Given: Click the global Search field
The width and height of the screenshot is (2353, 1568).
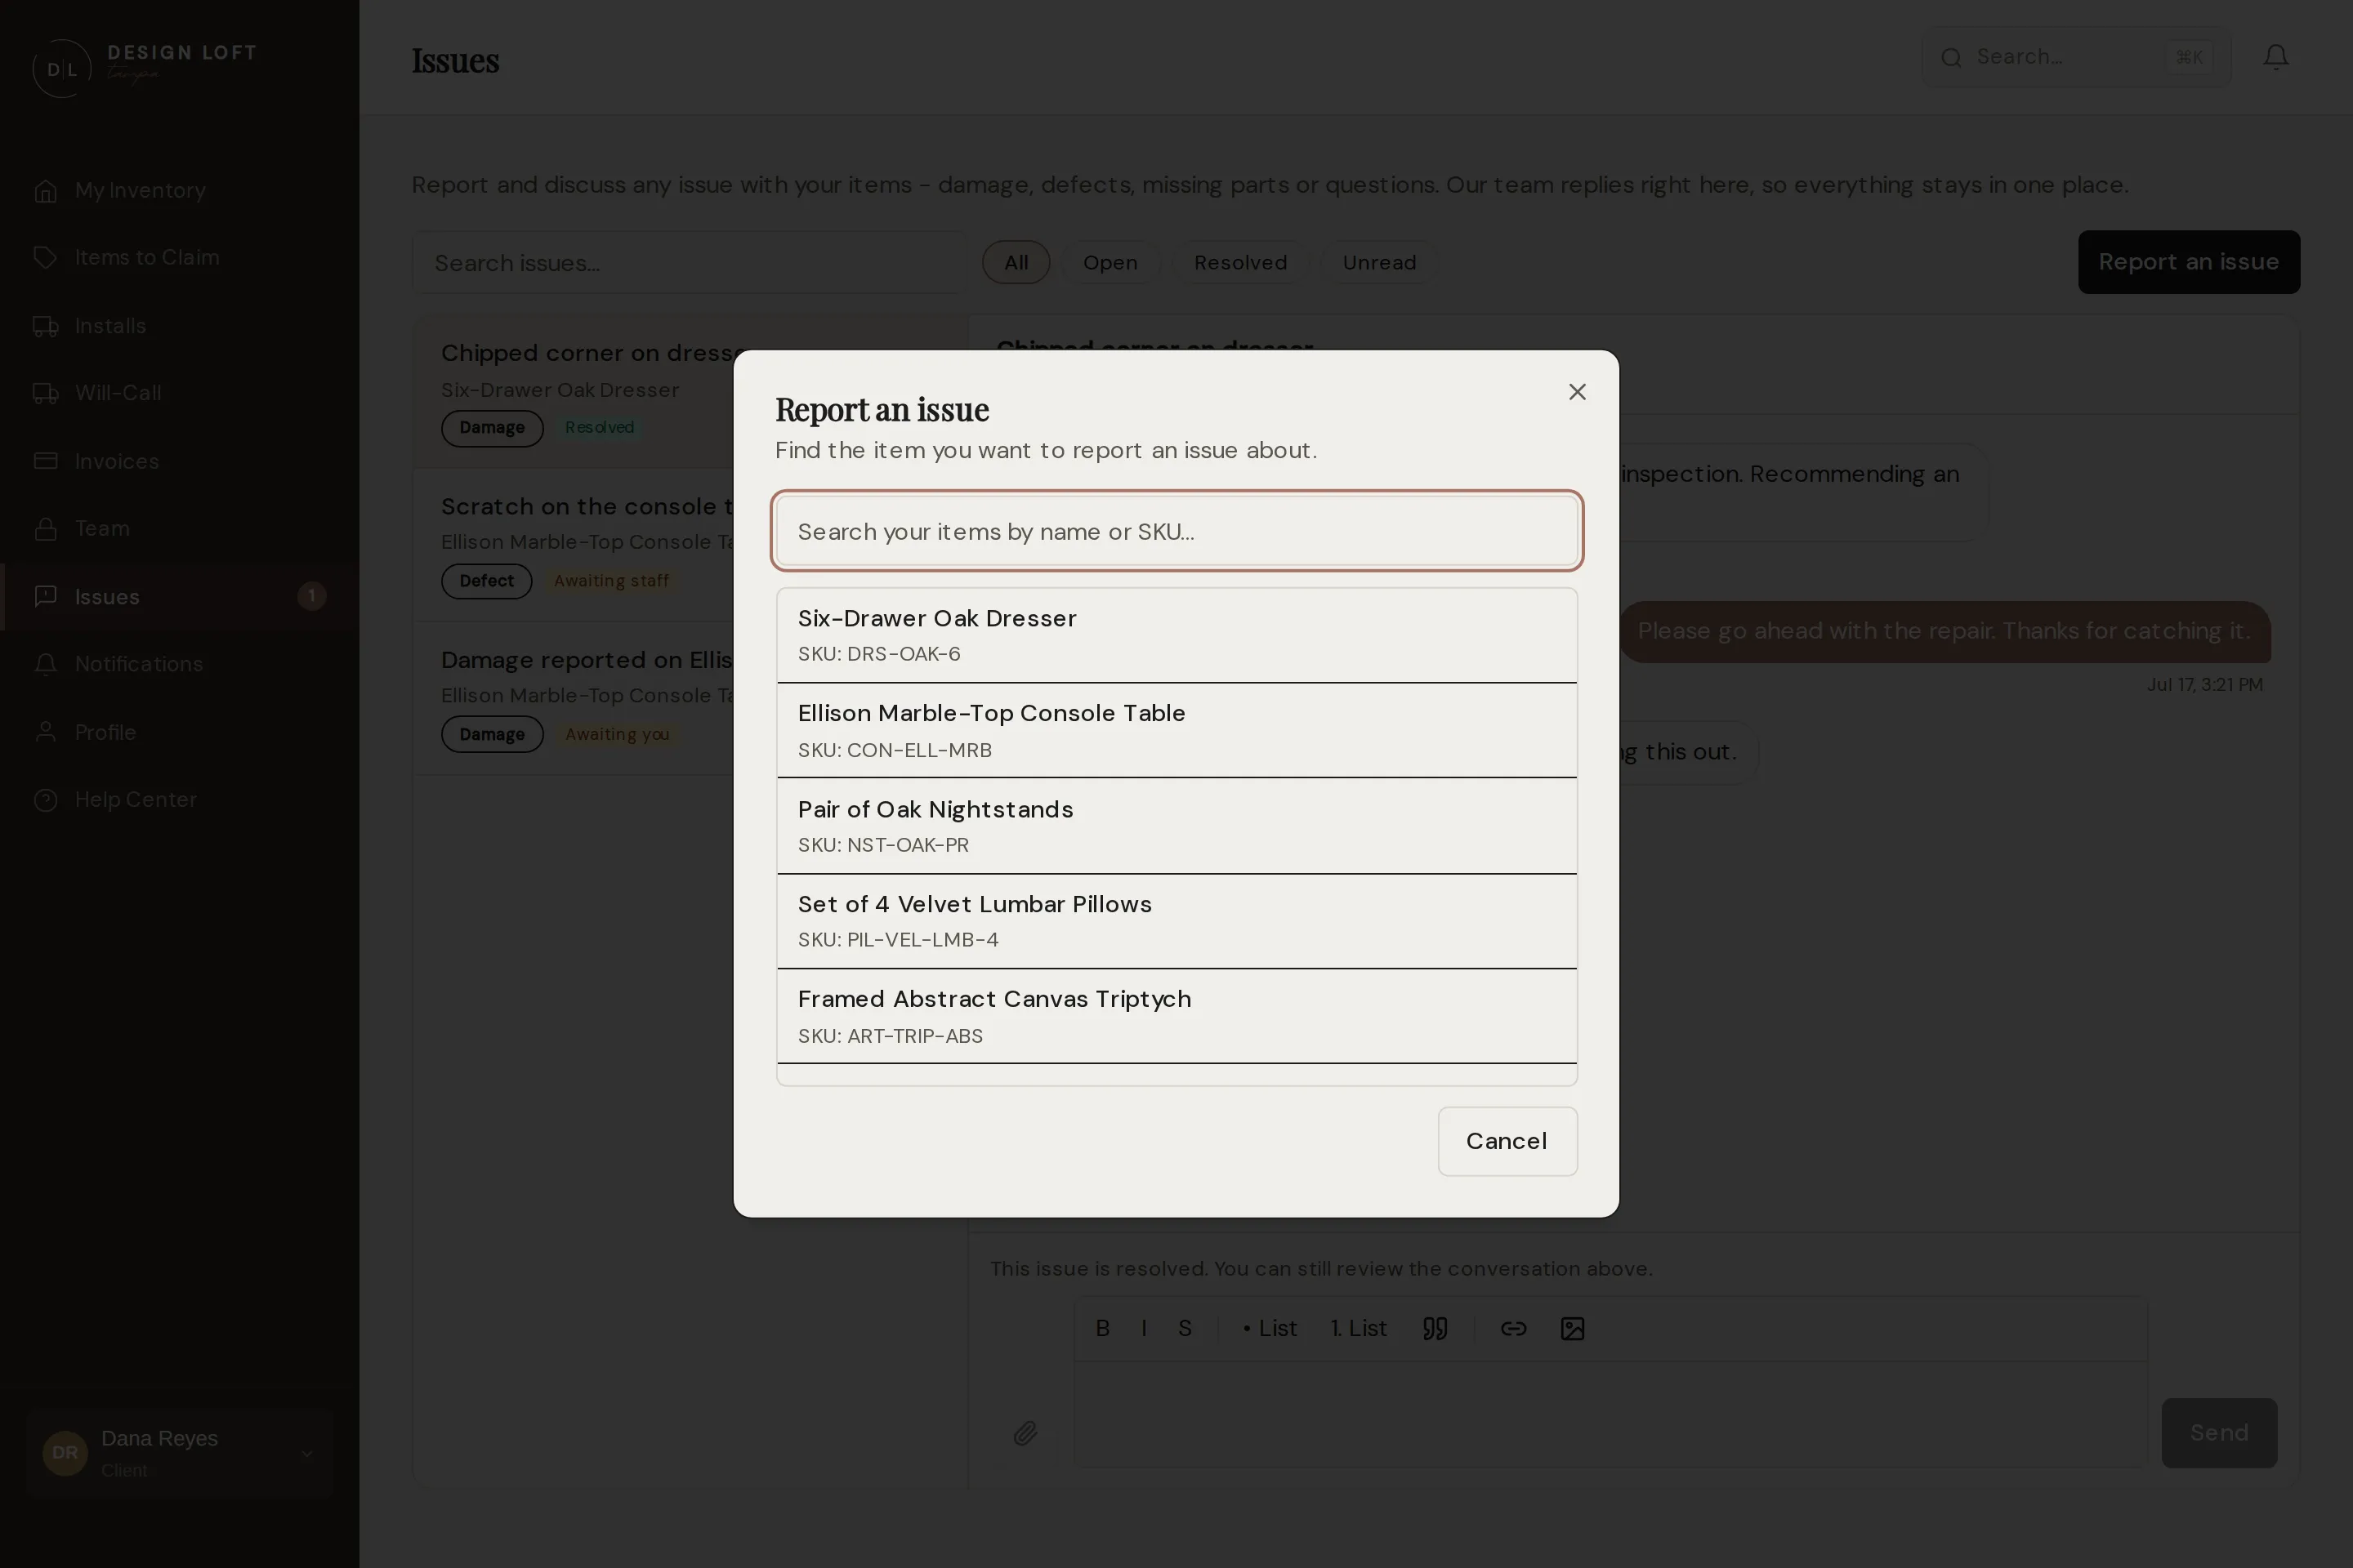Looking at the screenshot, I should [2075, 57].
